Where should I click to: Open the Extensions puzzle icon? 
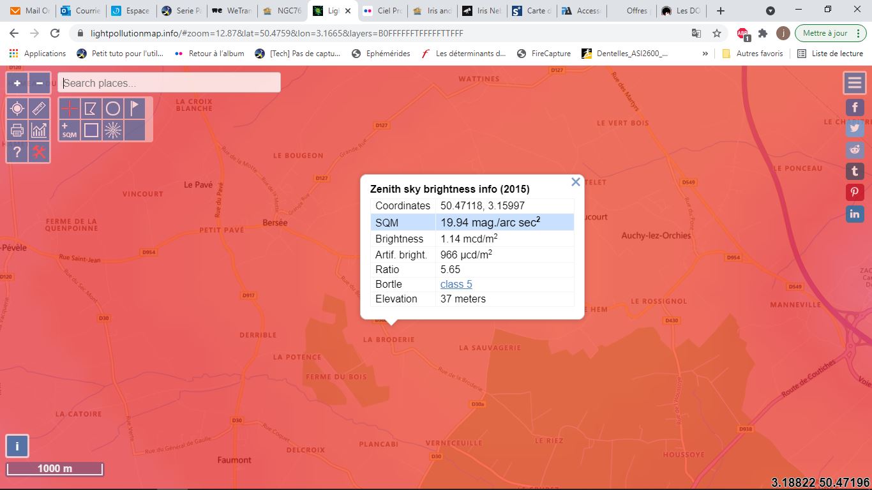(763, 33)
